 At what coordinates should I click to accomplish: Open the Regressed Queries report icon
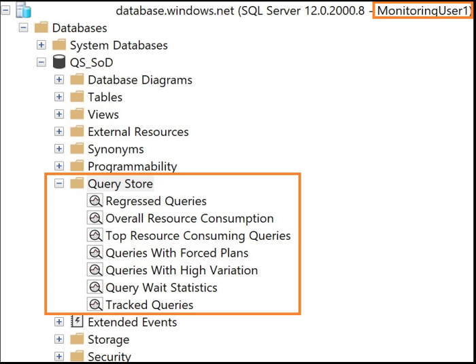[95, 201]
